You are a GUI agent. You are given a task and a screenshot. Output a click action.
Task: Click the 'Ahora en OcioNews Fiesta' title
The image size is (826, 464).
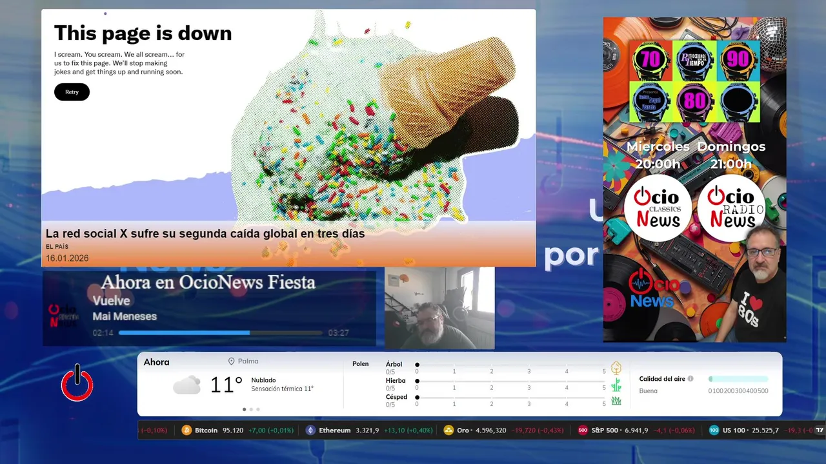click(208, 282)
